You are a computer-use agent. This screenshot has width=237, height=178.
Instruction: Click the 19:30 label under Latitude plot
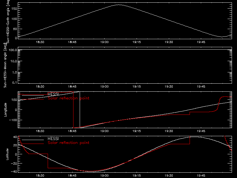pyautogui.click(x=169, y=176)
